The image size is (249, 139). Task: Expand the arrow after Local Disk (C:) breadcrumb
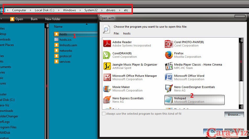59,10
